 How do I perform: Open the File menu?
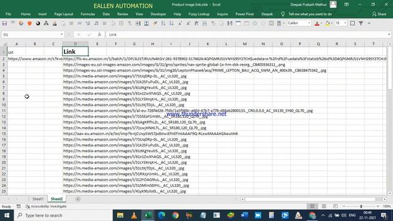point(8,14)
